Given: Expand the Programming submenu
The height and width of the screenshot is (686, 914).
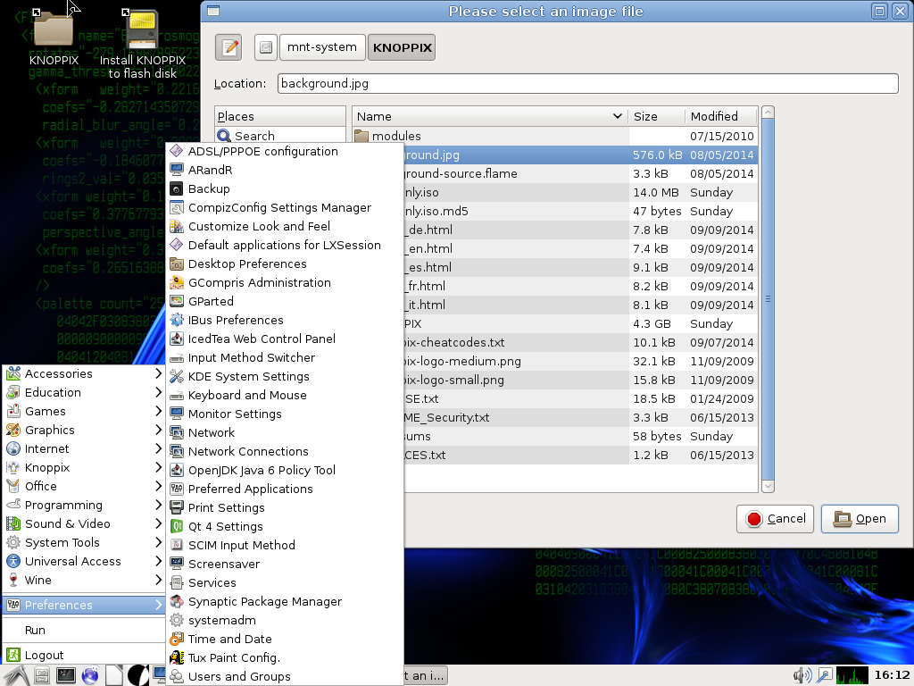Looking at the screenshot, I should click(84, 505).
